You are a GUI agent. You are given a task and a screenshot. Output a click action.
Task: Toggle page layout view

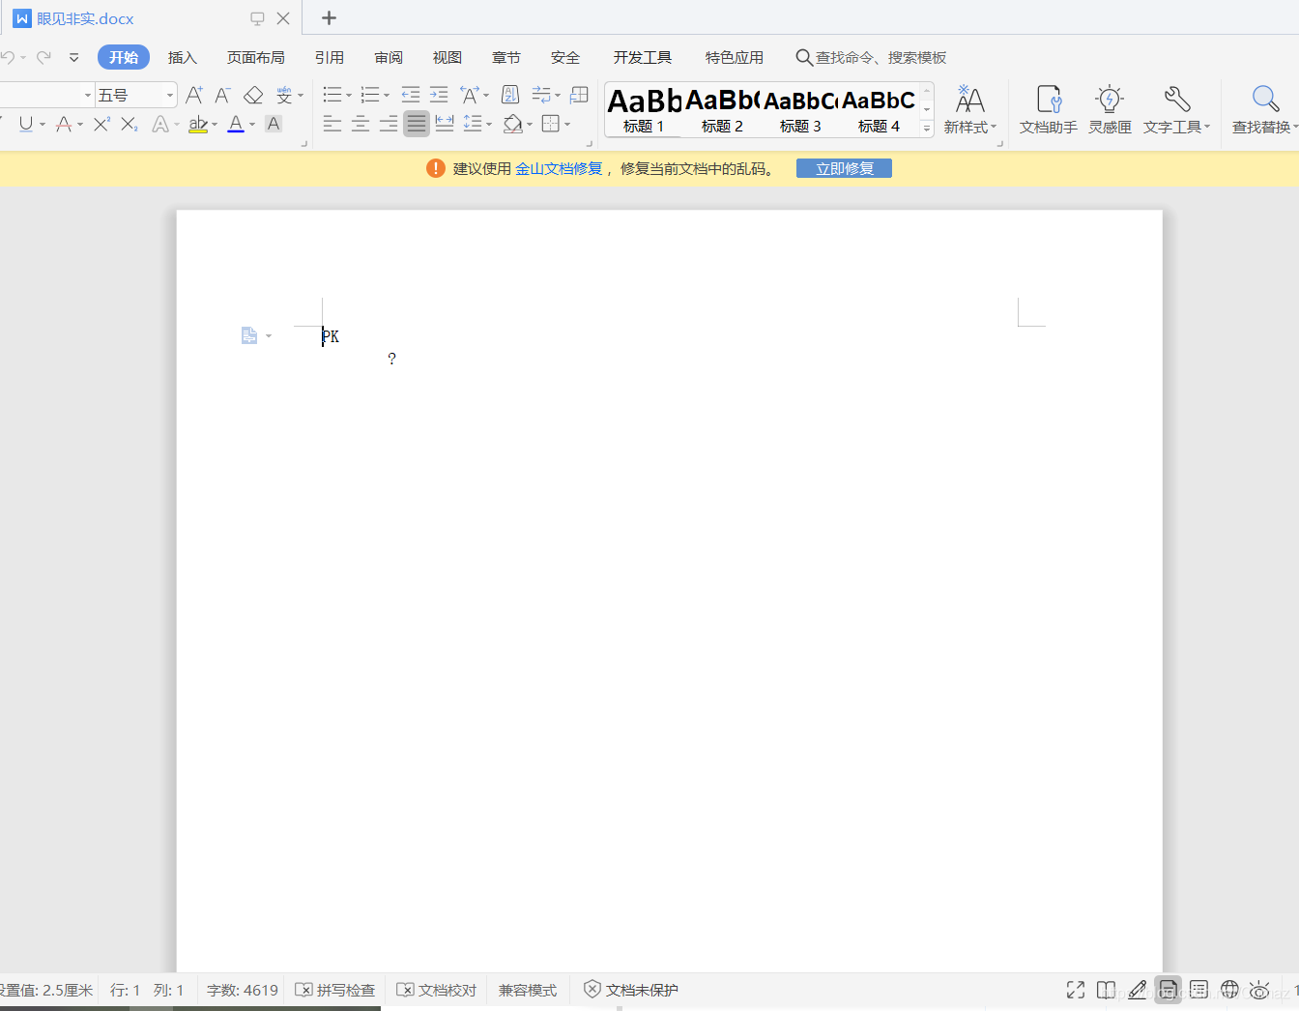click(1168, 990)
